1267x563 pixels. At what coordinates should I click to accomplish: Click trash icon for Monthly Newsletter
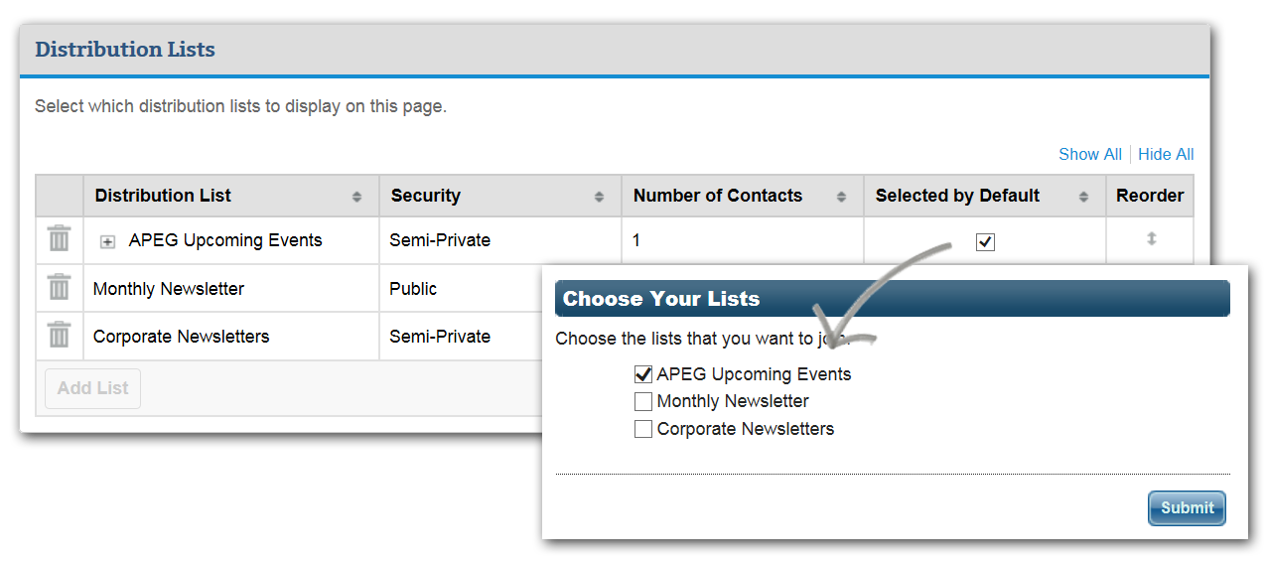[x=60, y=287]
